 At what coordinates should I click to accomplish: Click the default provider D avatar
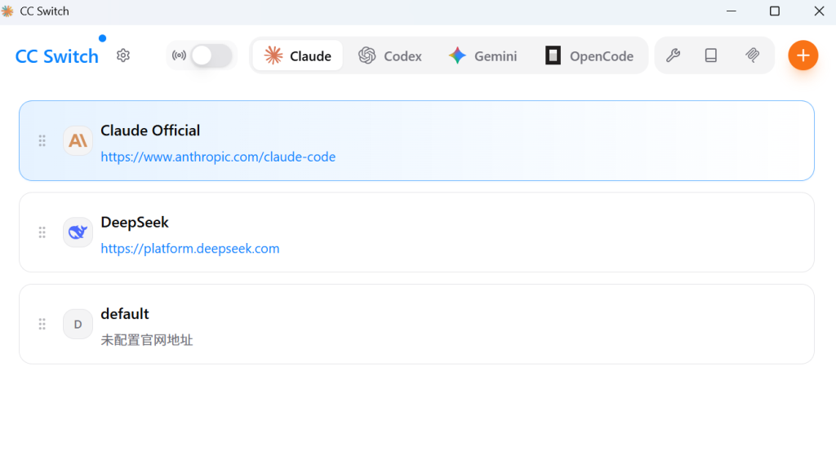coord(78,325)
